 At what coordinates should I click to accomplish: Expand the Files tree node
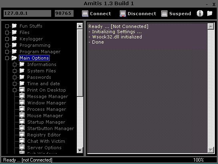(x=7, y=32)
